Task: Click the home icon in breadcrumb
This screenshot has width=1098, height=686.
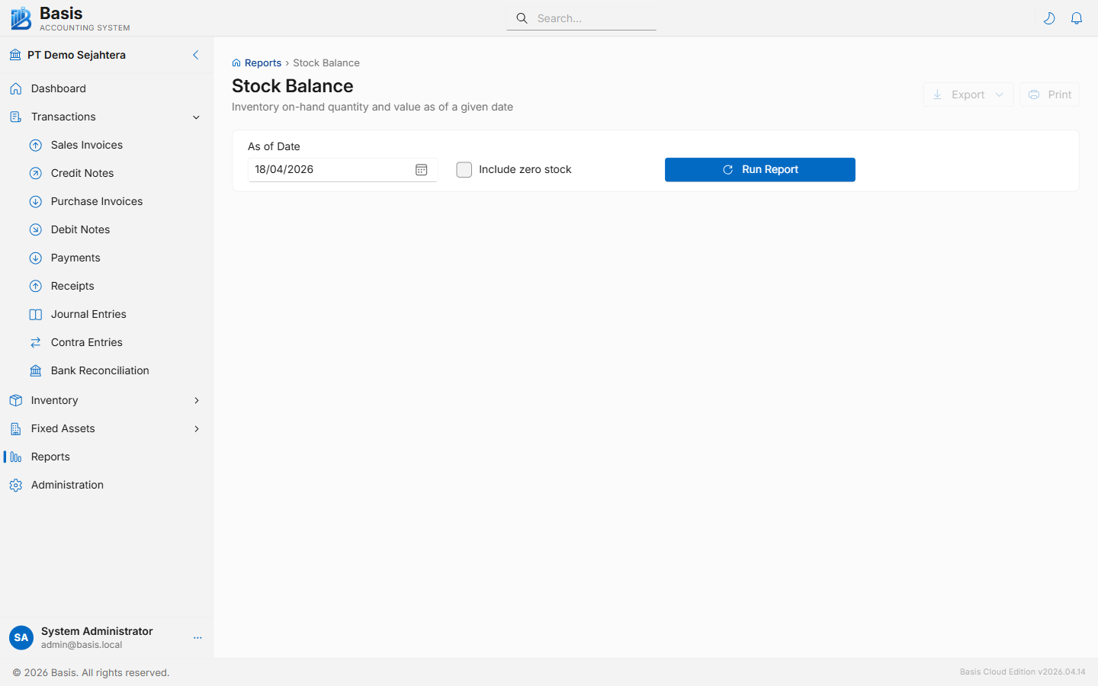Action: point(236,63)
